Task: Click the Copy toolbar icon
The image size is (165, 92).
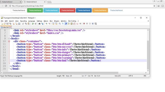Action: point(26,24)
